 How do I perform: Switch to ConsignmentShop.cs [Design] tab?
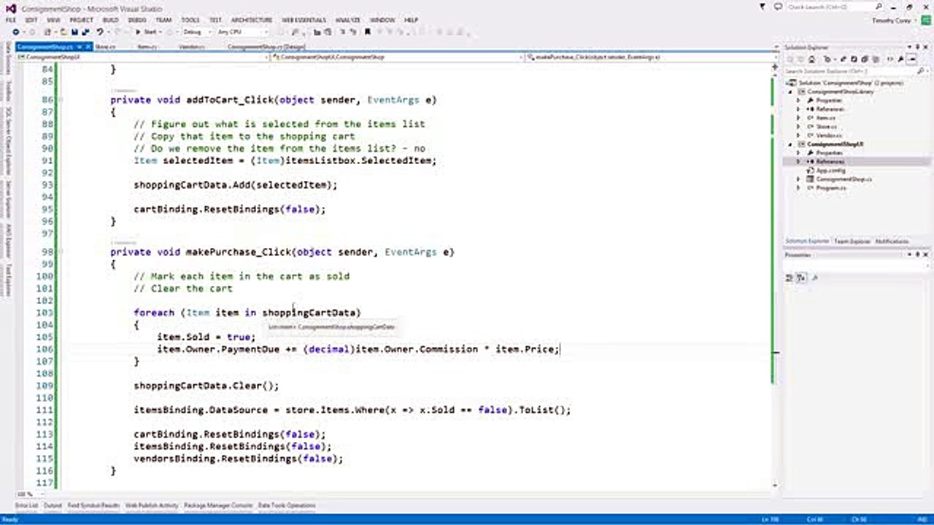[266, 47]
